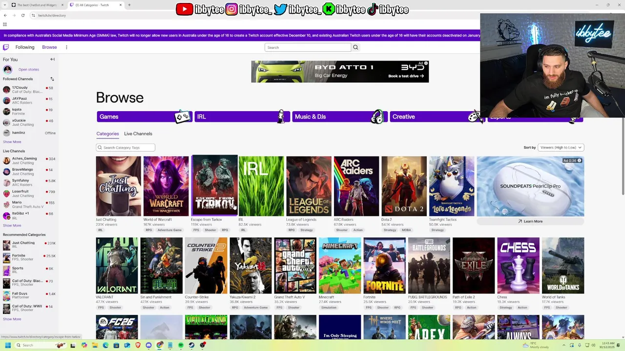625x351 pixels.
Task: Sort the Followed Channels list
Action: (52, 79)
